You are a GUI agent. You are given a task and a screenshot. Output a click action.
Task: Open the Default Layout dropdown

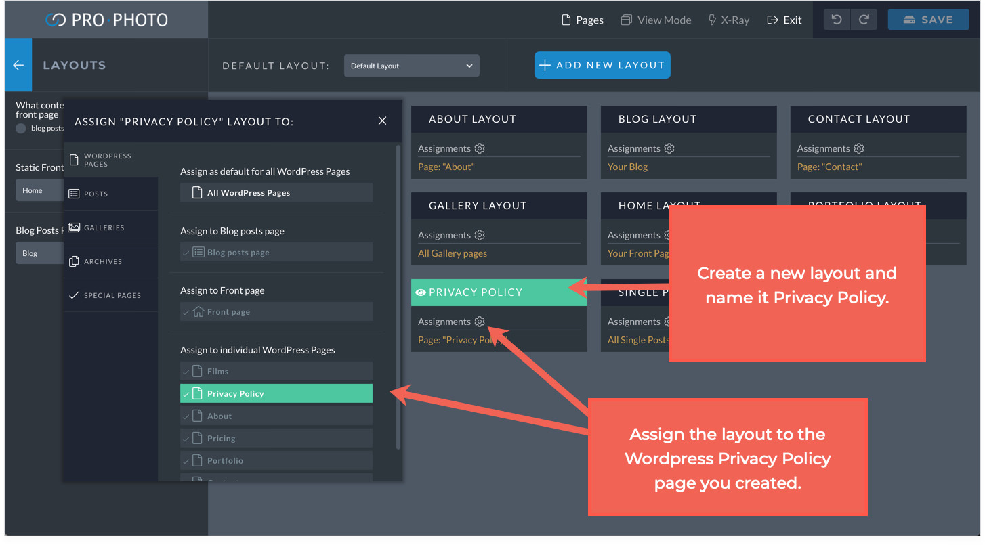[412, 66]
